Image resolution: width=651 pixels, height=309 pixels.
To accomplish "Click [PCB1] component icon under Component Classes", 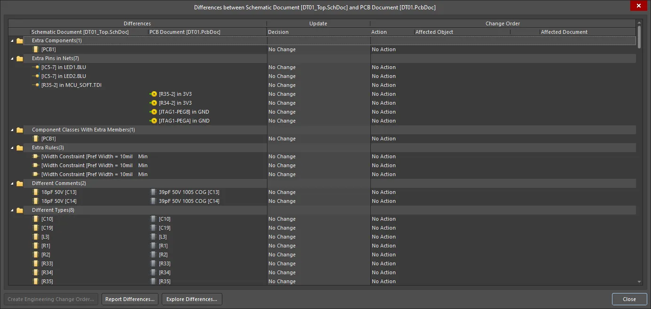I will click(x=35, y=139).
